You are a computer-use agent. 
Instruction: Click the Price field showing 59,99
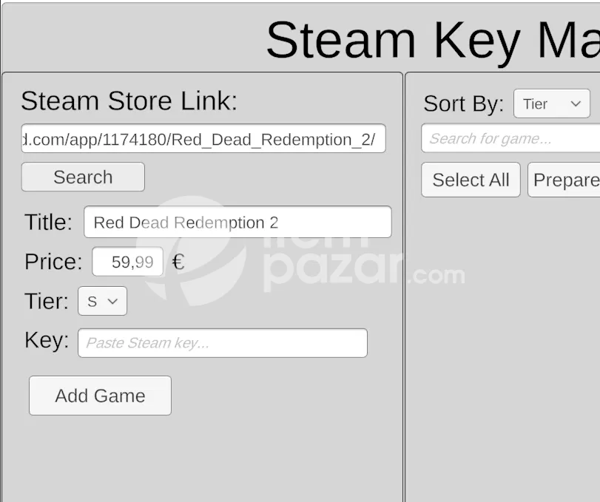click(127, 262)
